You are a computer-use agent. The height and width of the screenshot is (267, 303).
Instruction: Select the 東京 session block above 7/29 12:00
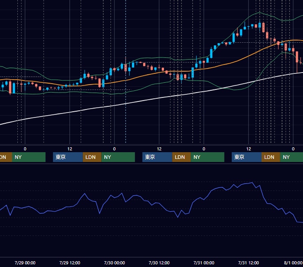pyautogui.click(x=68, y=157)
